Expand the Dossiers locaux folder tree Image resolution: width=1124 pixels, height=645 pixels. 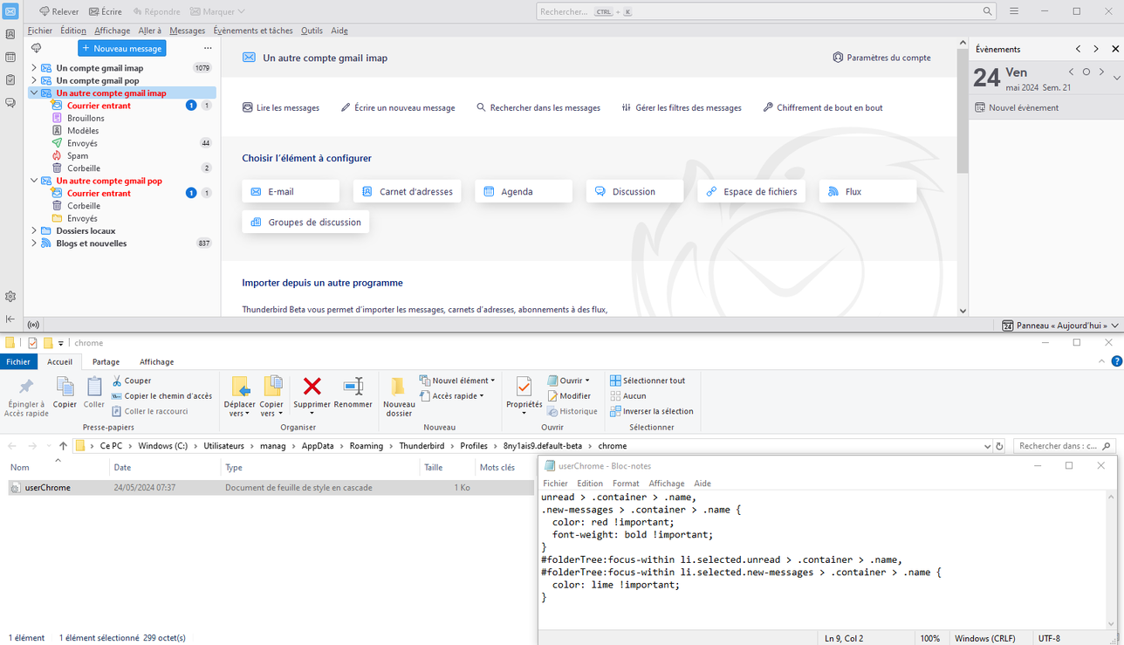(34, 231)
